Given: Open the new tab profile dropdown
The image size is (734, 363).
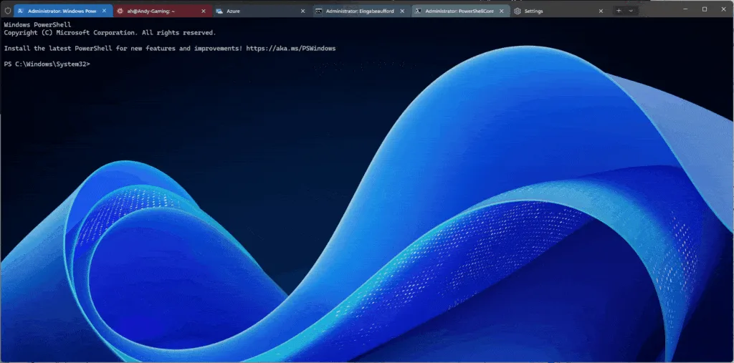Looking at the screenshot, I should (631, 10).
